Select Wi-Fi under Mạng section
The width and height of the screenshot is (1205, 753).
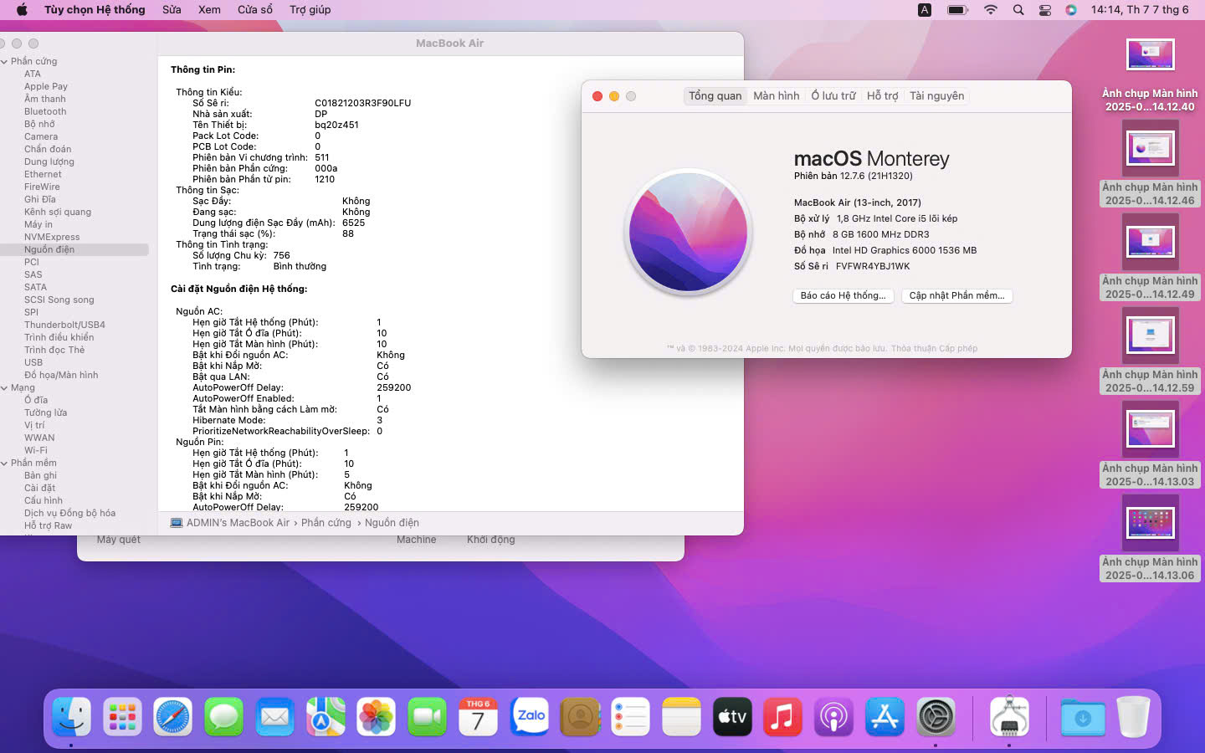tap(36, 450)
